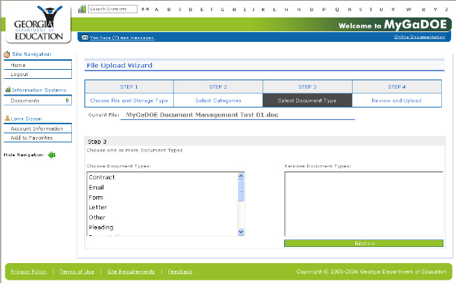The width and height of the screenshot is (456, 284).
Task: Filter districts by letter B
Action: click(x=169, y=10)
